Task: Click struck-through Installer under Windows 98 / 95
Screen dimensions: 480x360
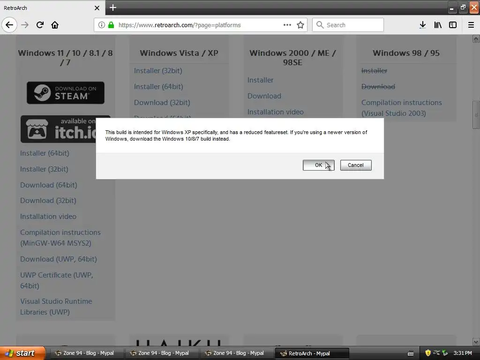Action: pos(374,71)
